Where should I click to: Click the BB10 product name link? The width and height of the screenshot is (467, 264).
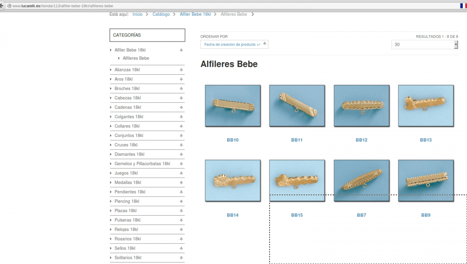[233, 140]
